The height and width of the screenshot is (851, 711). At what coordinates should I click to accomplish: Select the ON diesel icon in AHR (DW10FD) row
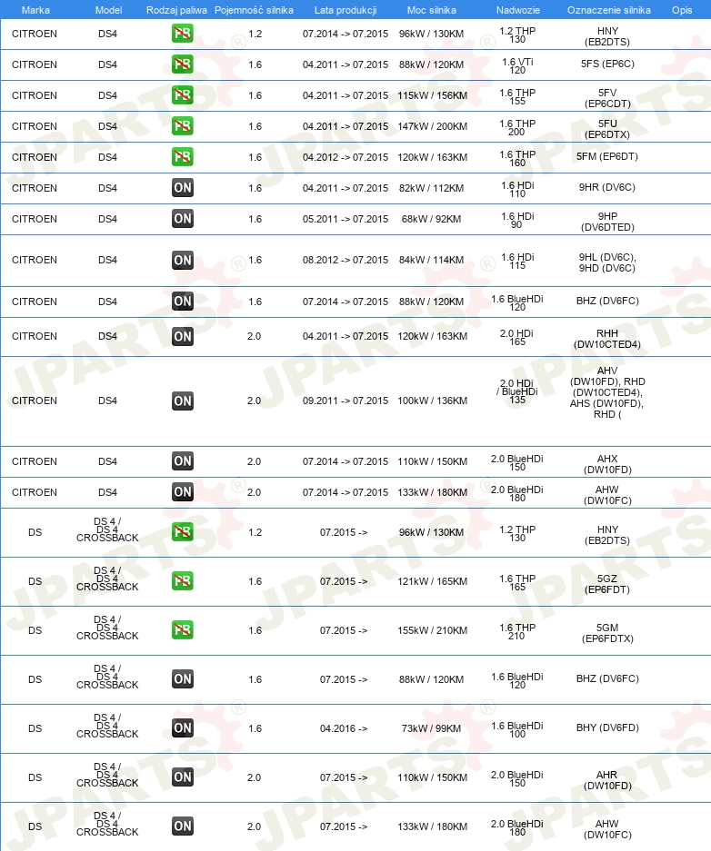[x=183, y=777]
